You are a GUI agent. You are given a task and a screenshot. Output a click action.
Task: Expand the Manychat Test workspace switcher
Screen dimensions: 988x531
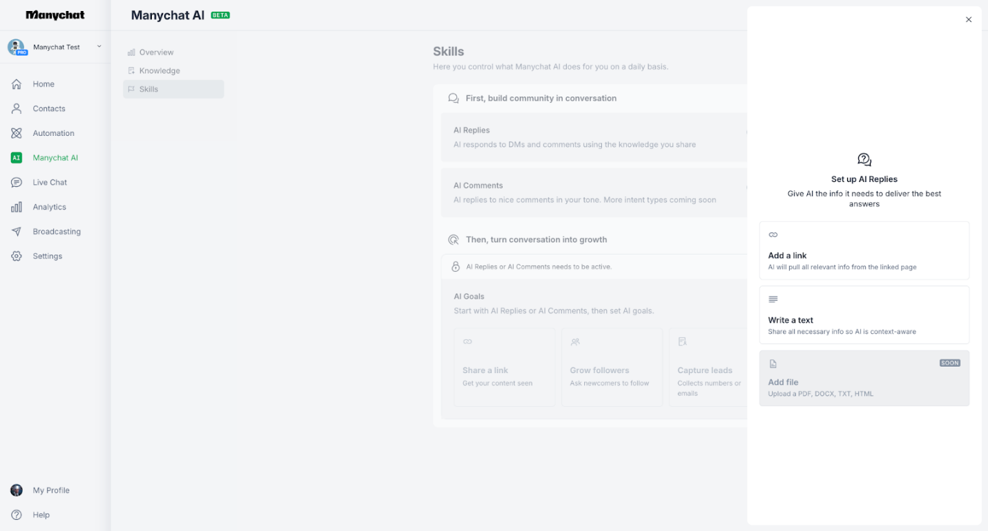[55, 47]
